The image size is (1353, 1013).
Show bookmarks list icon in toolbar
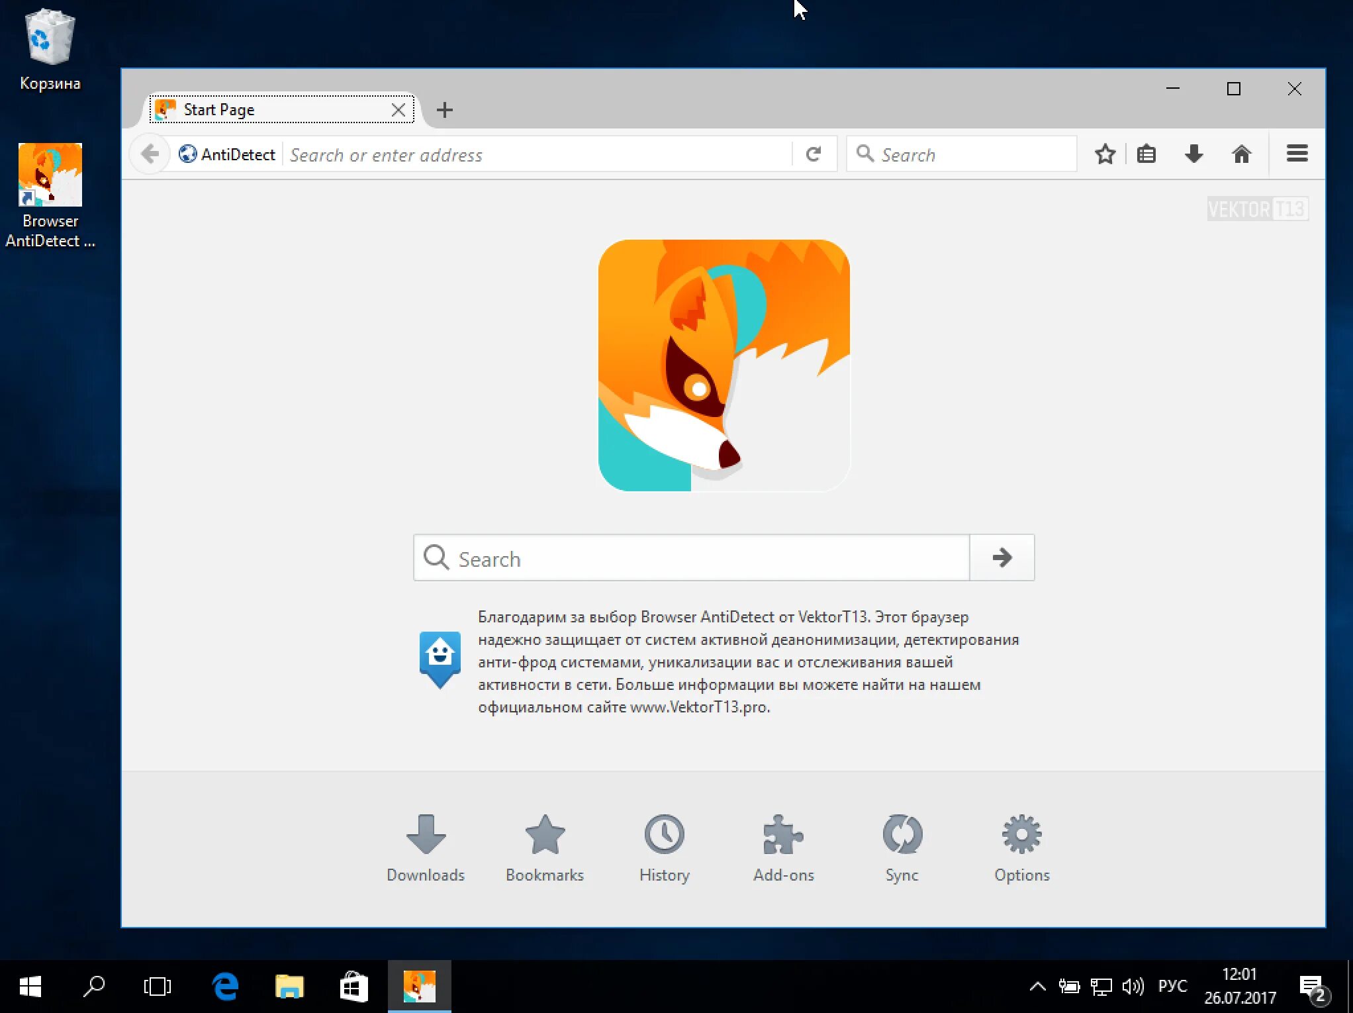(x=1146, y=154)
